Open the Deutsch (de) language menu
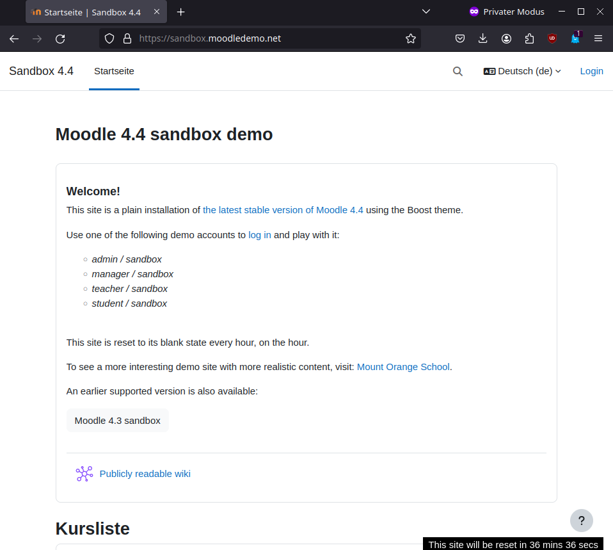The height and width of the screenshot is (550, 613). pyautogui.click(x=522, y=71)
